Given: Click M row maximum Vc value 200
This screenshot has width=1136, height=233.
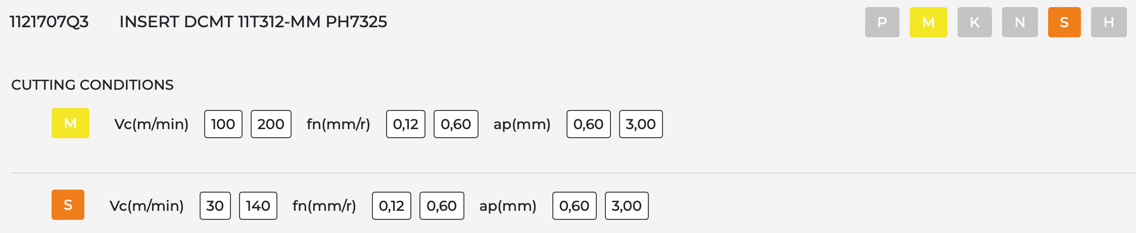Looking at the screenshot, I should point(271,124).
